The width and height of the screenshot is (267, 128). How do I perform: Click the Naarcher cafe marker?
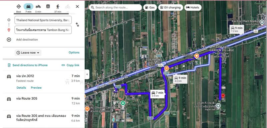click(197, 56)
